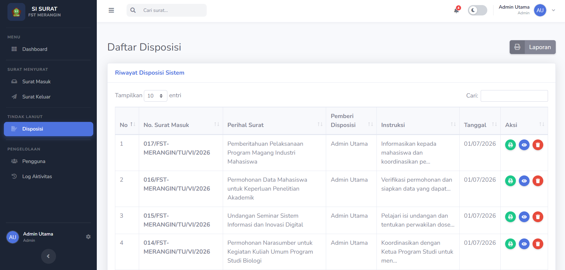Click the notification bell icon
Viewport: 565px width, 270px height.
click(x=456, y=10)
